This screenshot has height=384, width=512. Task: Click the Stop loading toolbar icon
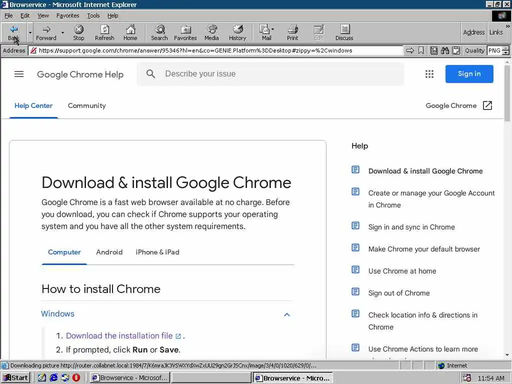click(x=78, y=32)
